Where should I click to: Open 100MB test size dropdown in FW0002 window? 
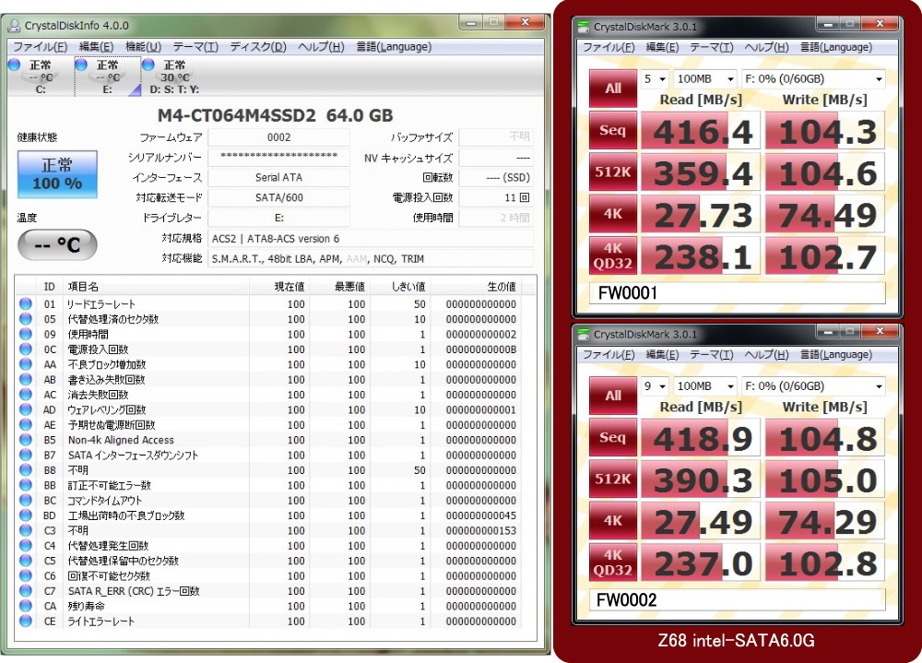(x=705, y=386)
